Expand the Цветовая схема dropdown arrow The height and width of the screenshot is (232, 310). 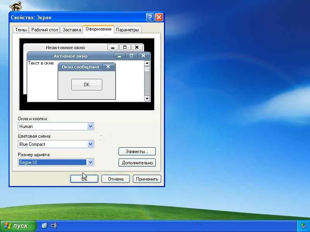(x=91, y=144)
